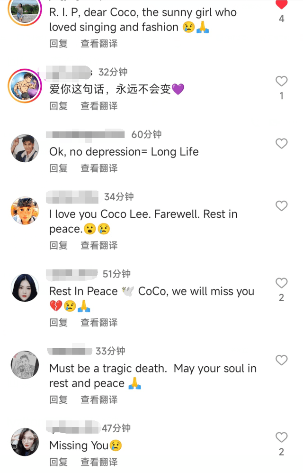
Task: Heart the '爱你这句话，永远不会变' comment
Action: 281,81
